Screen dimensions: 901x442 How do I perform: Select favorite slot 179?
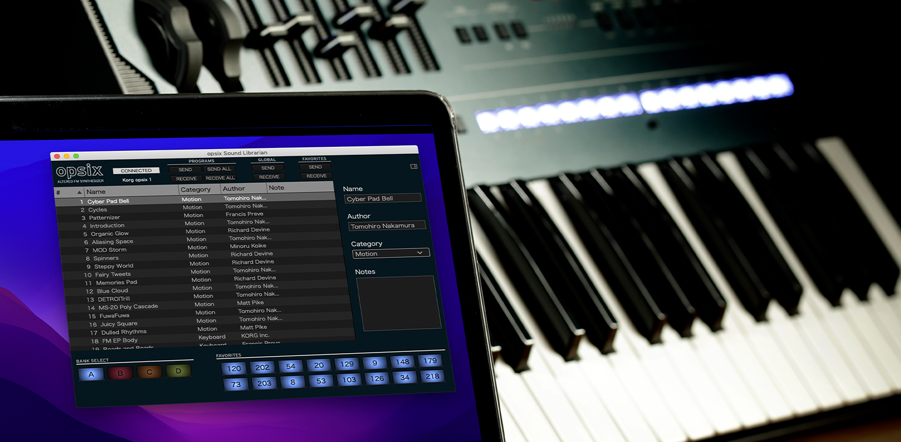(x=431, y=360)
